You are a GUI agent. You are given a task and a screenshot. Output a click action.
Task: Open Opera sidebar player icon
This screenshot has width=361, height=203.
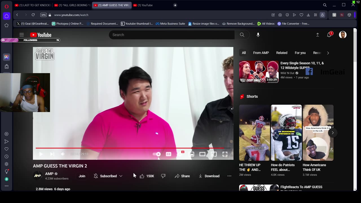click(6, 134)
